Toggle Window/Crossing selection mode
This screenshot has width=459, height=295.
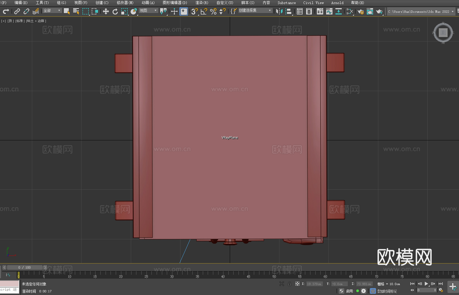[95, 11]
